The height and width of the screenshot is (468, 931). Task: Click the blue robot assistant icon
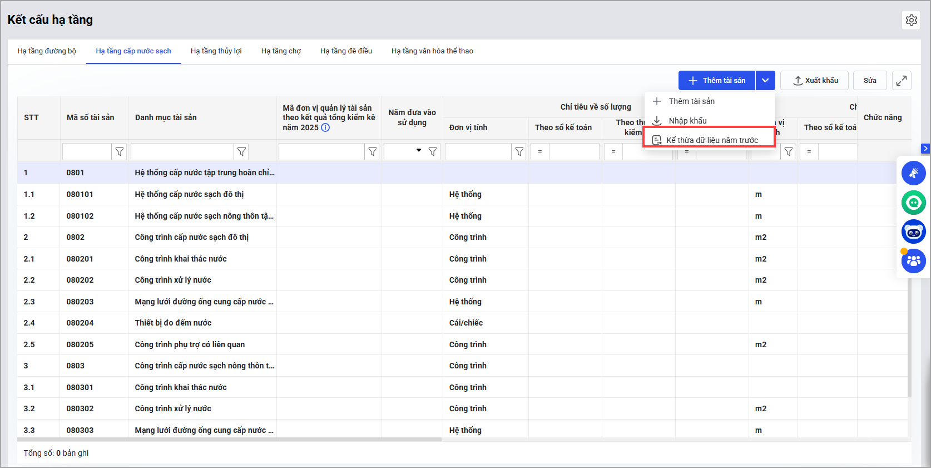coord(913,231)
